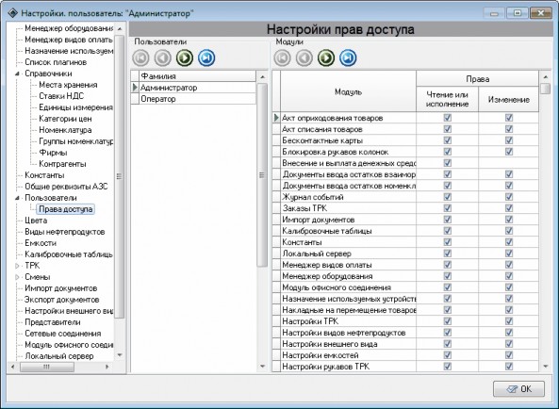Click the Фамилия column header
This screenshot has height=409, width=559.
point(198,76)
